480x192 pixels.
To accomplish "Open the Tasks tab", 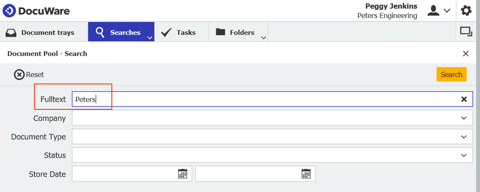I will (179, 32).
